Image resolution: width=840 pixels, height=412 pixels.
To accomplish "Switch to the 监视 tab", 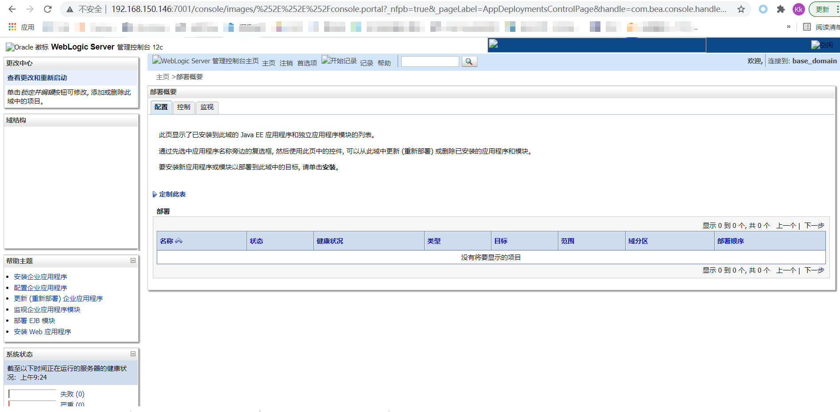I will tap(207, 107).
